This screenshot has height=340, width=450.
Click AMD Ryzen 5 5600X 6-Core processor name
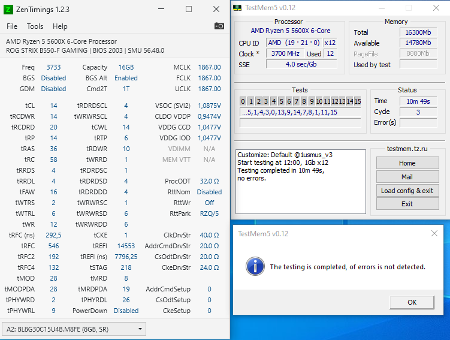[x=291, y=31]
